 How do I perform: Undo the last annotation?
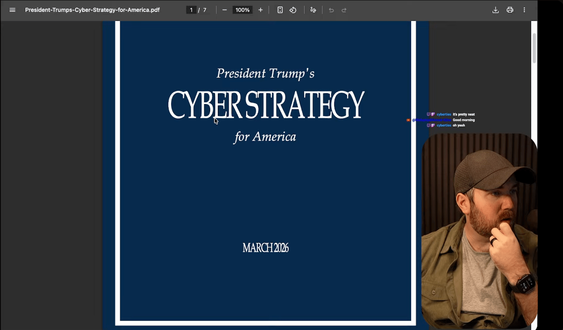pos(331,10)
